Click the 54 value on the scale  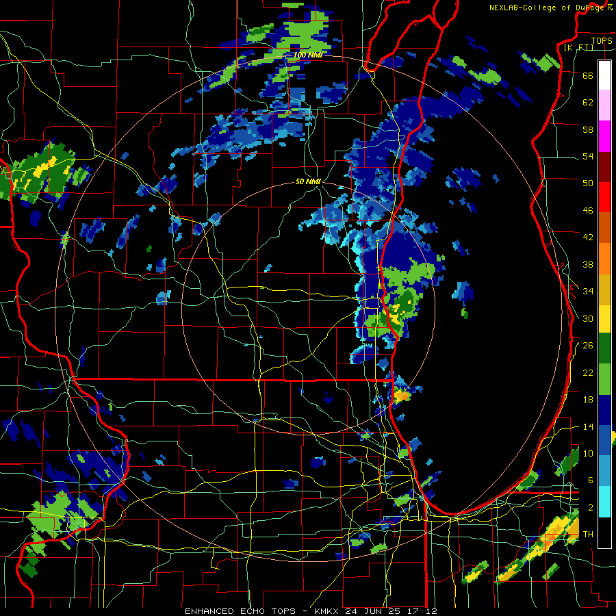588,156
